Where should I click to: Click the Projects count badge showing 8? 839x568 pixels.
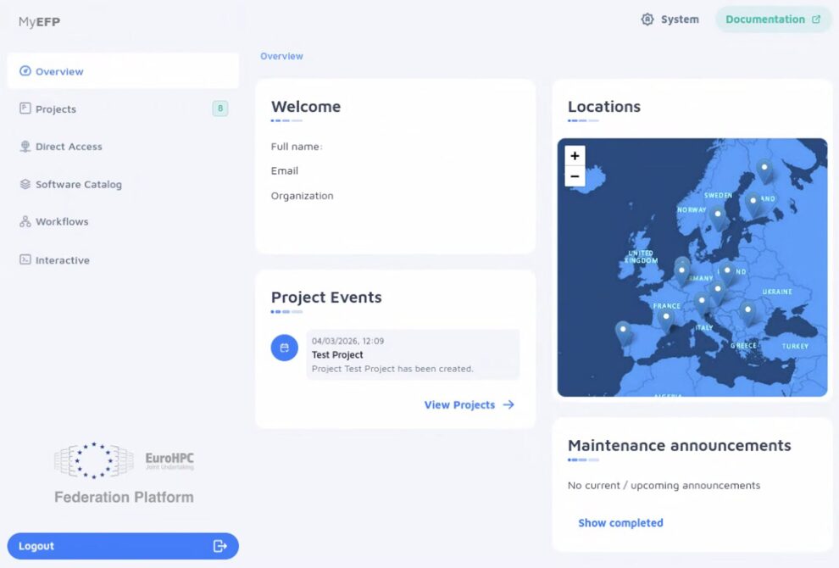click(220, 109)
